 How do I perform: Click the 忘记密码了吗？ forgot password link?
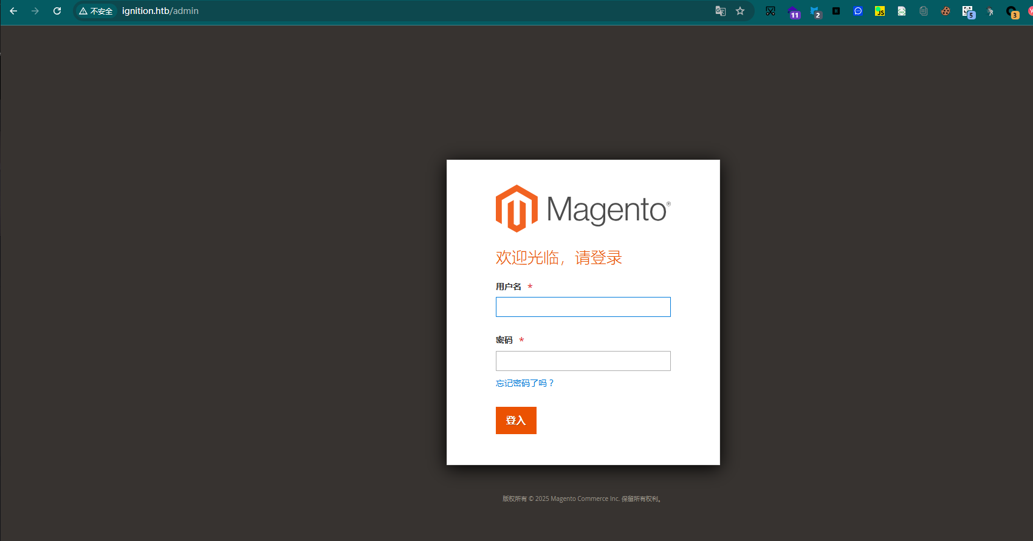pyautogui.click(x=525, y=383)
